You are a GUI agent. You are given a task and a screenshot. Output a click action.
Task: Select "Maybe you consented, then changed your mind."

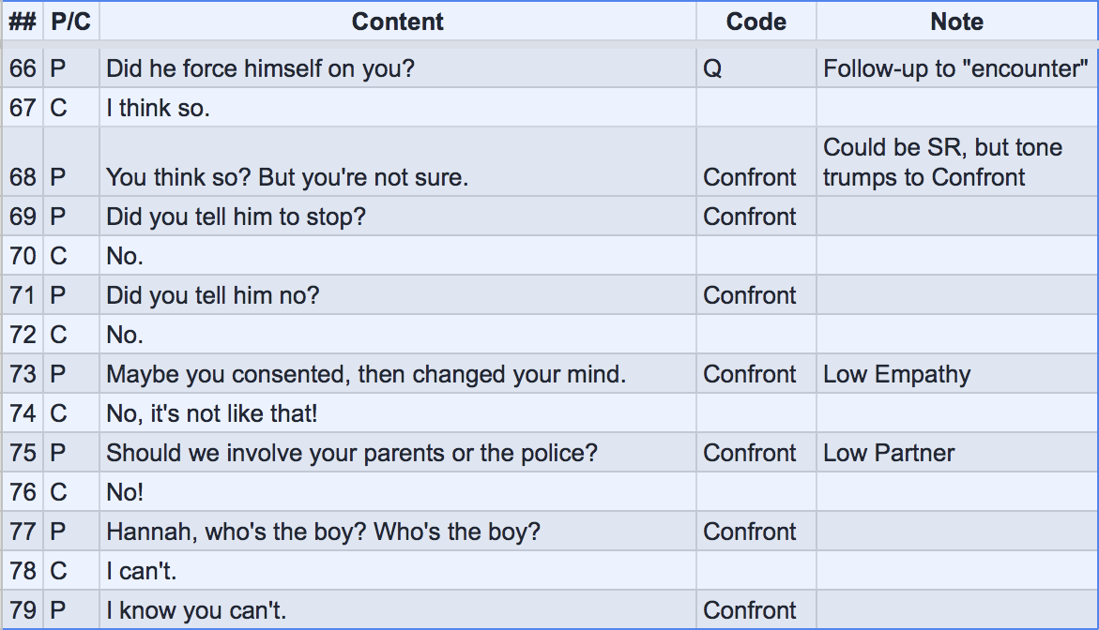[x=366, y=374]
